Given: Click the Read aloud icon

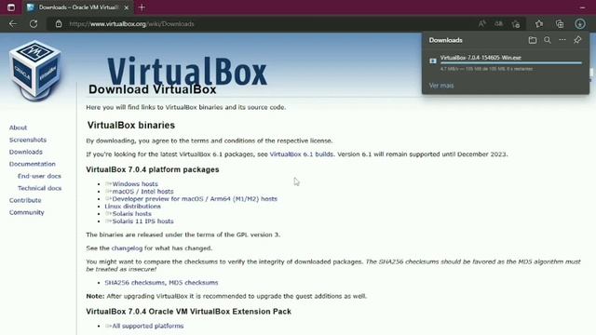Looking at the screenshot, I should pyautogui.click(x=482, y=24).
